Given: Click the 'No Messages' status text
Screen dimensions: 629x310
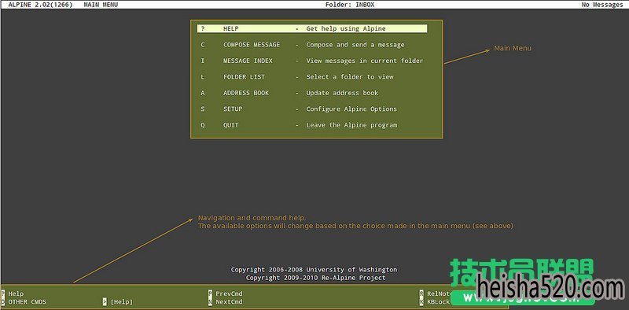Looking at the screenshot, I should tap(602, 5).
